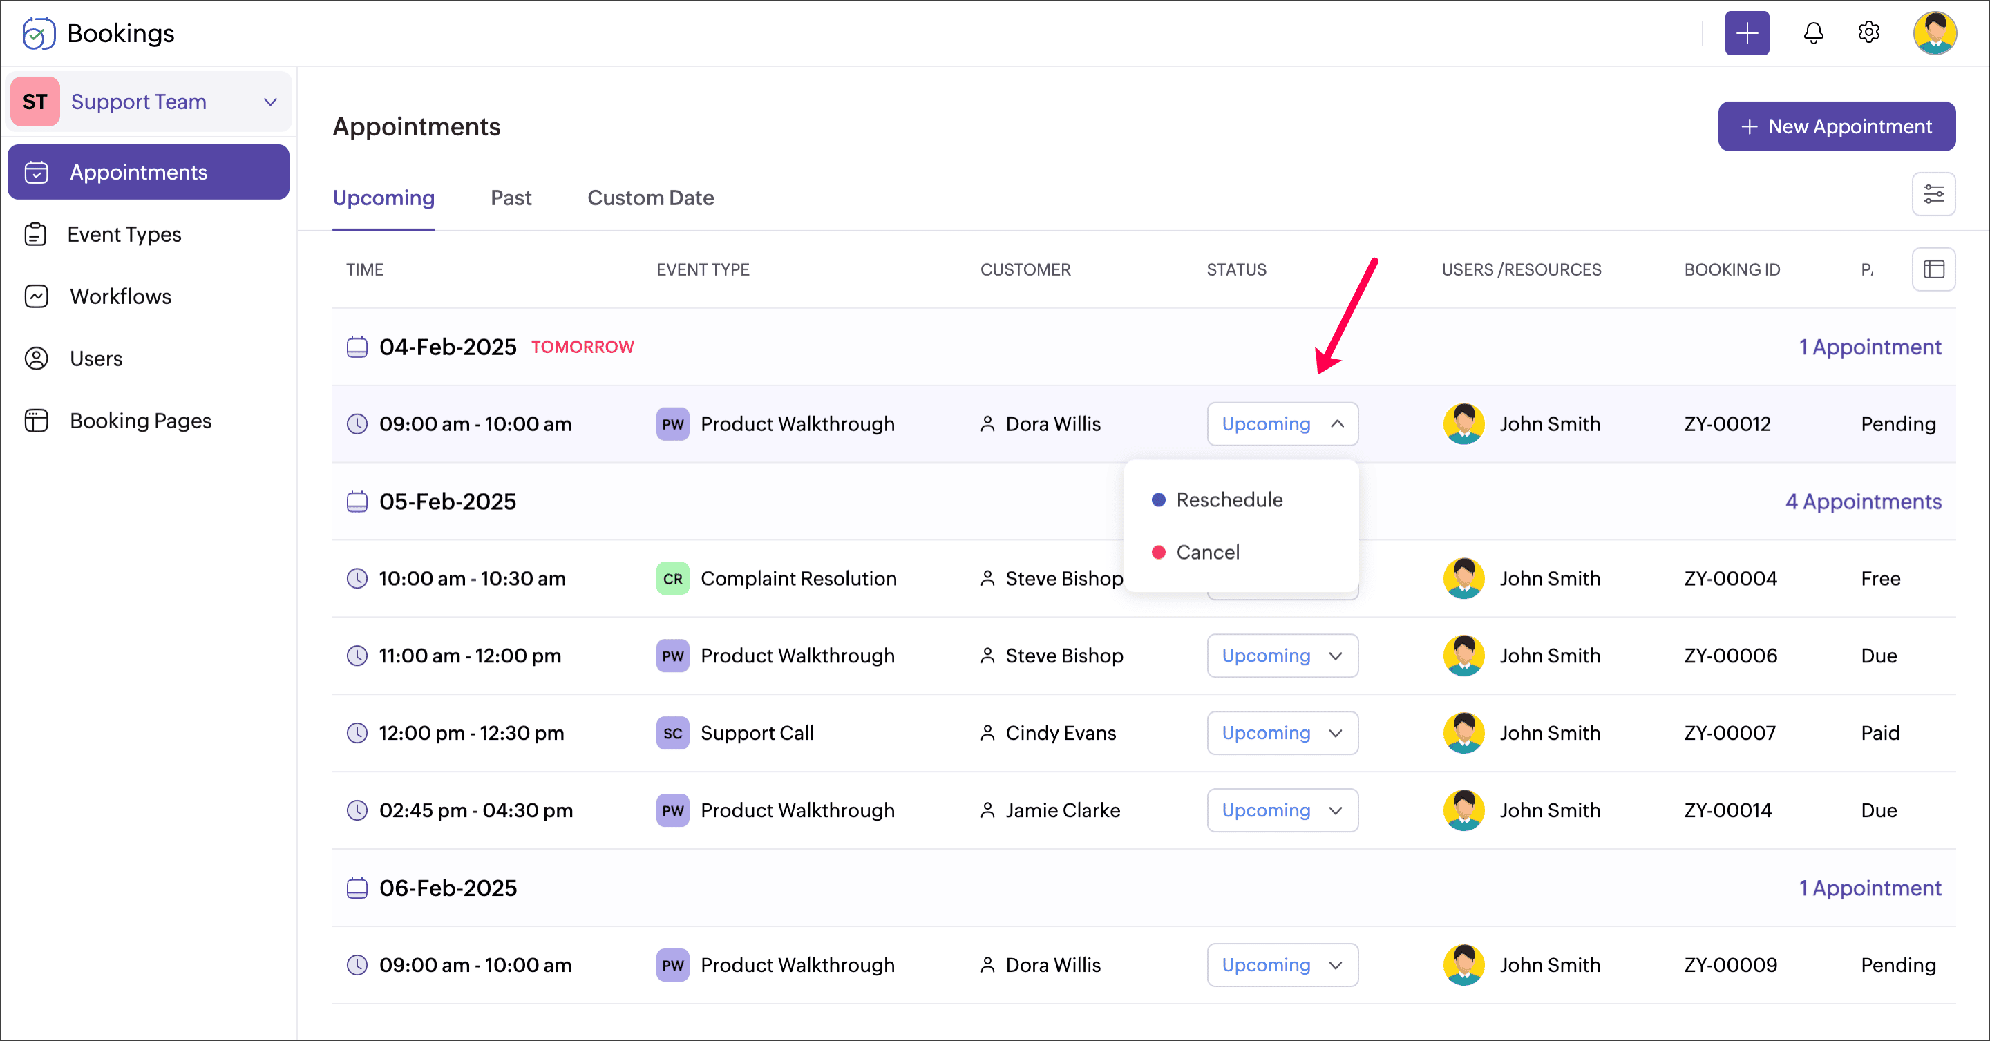1990x1041 pixels.
Task: Click the EVENT TYPE column header
Action: tap(703, 269)
